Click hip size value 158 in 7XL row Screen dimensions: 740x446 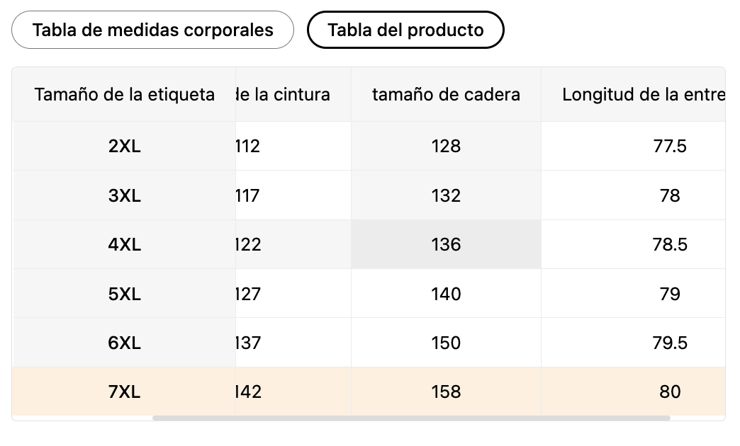[x=446, y=392]
